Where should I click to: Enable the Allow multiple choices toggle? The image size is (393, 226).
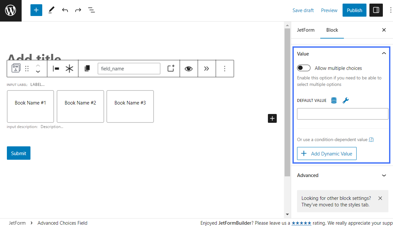304,68
